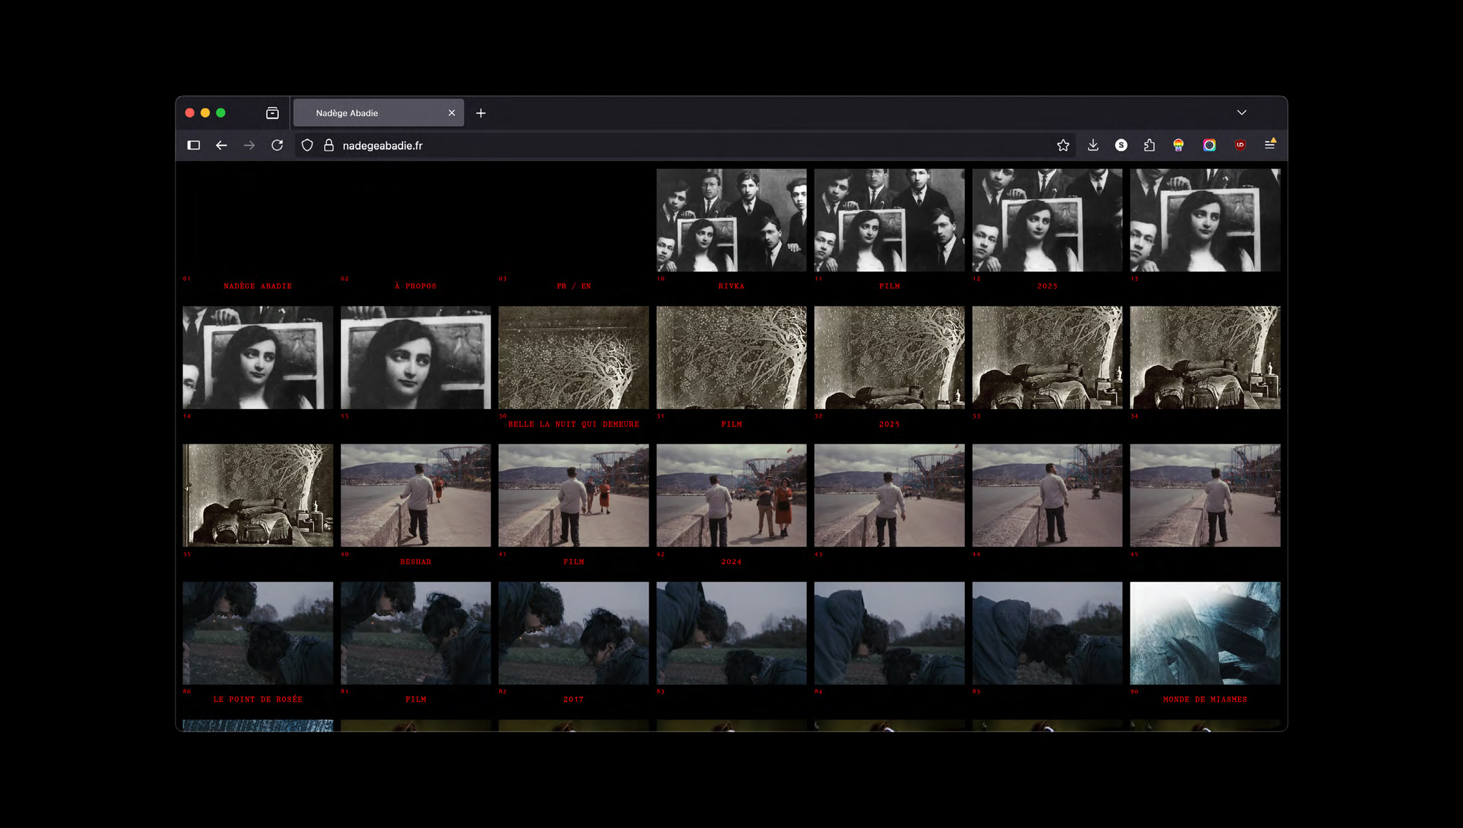Open the recent tabs view button
This screenshot has height=828, width=1463.
272,113
